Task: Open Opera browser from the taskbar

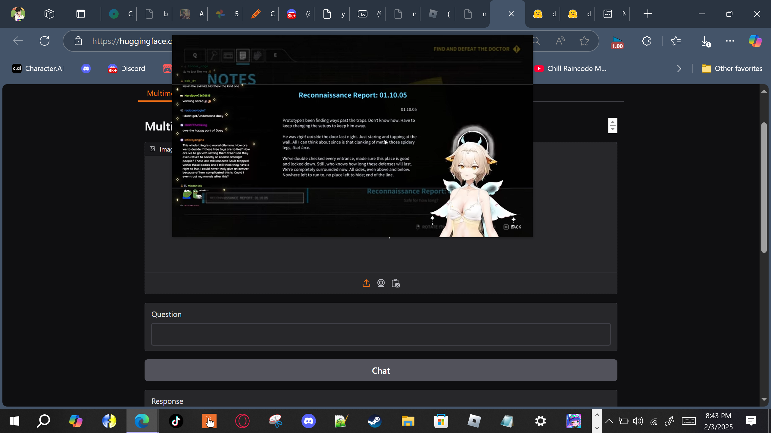Action: [242, 421]
